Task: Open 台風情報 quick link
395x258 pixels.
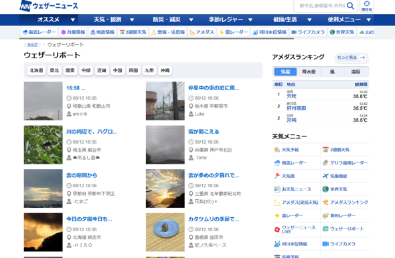Action: click(x=73, y=32)
